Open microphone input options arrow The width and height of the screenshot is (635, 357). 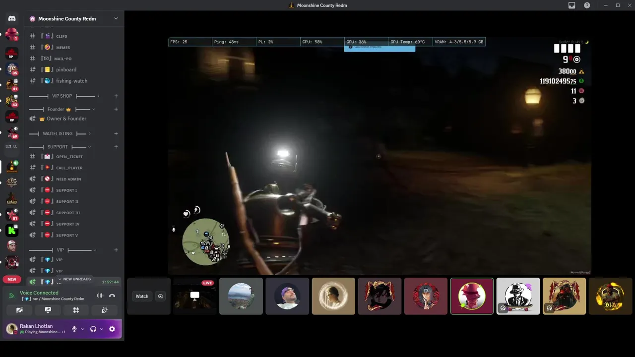(82, 329)
